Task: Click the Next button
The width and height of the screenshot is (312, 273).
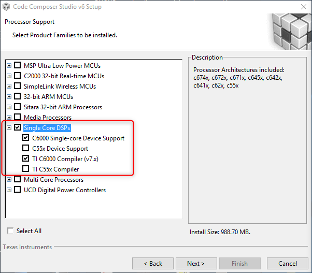Action: (x=196, y=264)
